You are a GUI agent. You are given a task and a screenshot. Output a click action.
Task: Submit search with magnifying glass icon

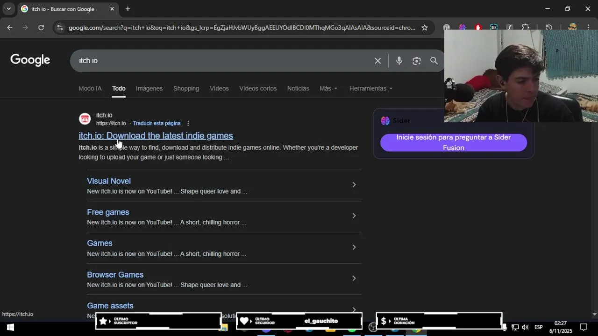point(434,61)
